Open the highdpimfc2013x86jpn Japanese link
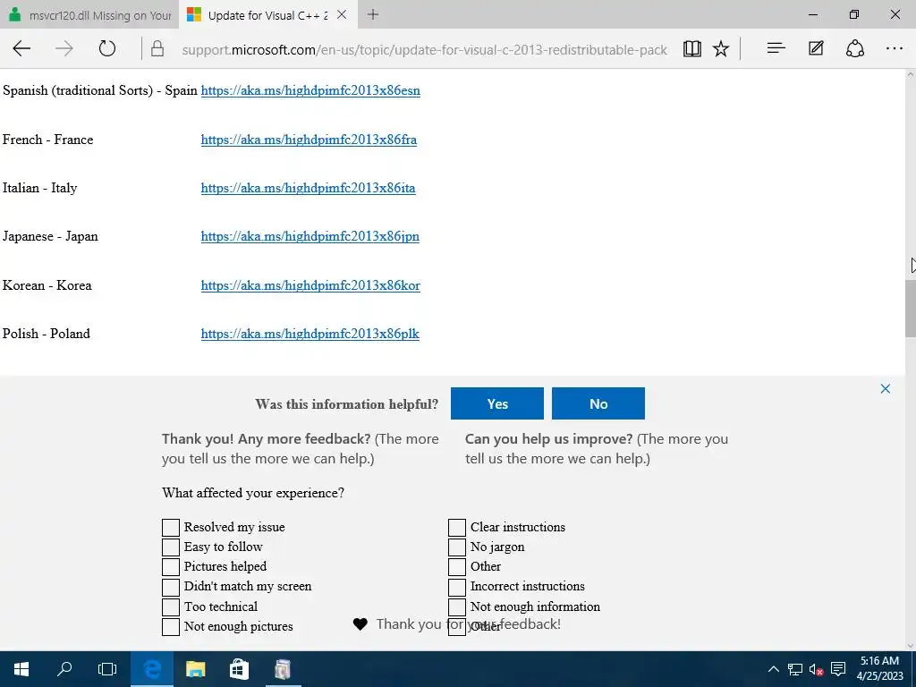 [x=310, y=236]
